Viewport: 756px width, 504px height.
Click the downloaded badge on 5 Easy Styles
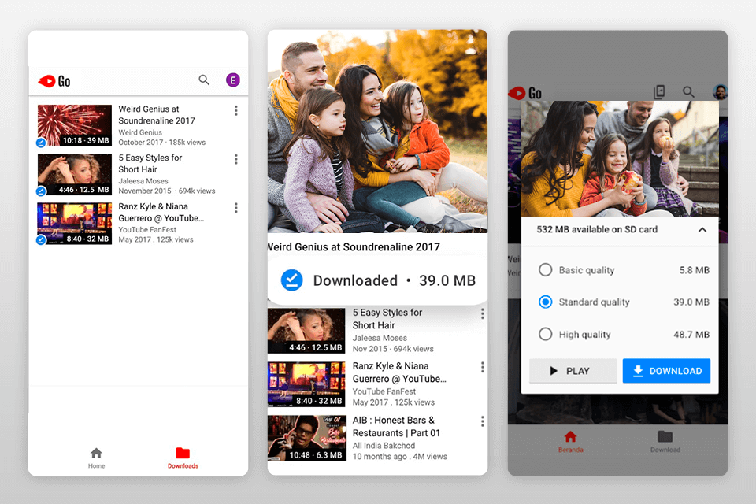(x=41, y=190)
